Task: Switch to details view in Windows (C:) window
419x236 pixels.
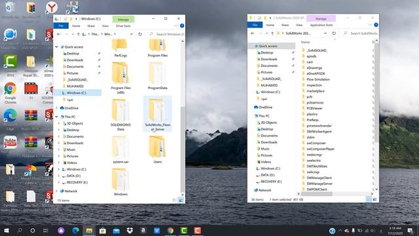Action: (x=175, y=200)
